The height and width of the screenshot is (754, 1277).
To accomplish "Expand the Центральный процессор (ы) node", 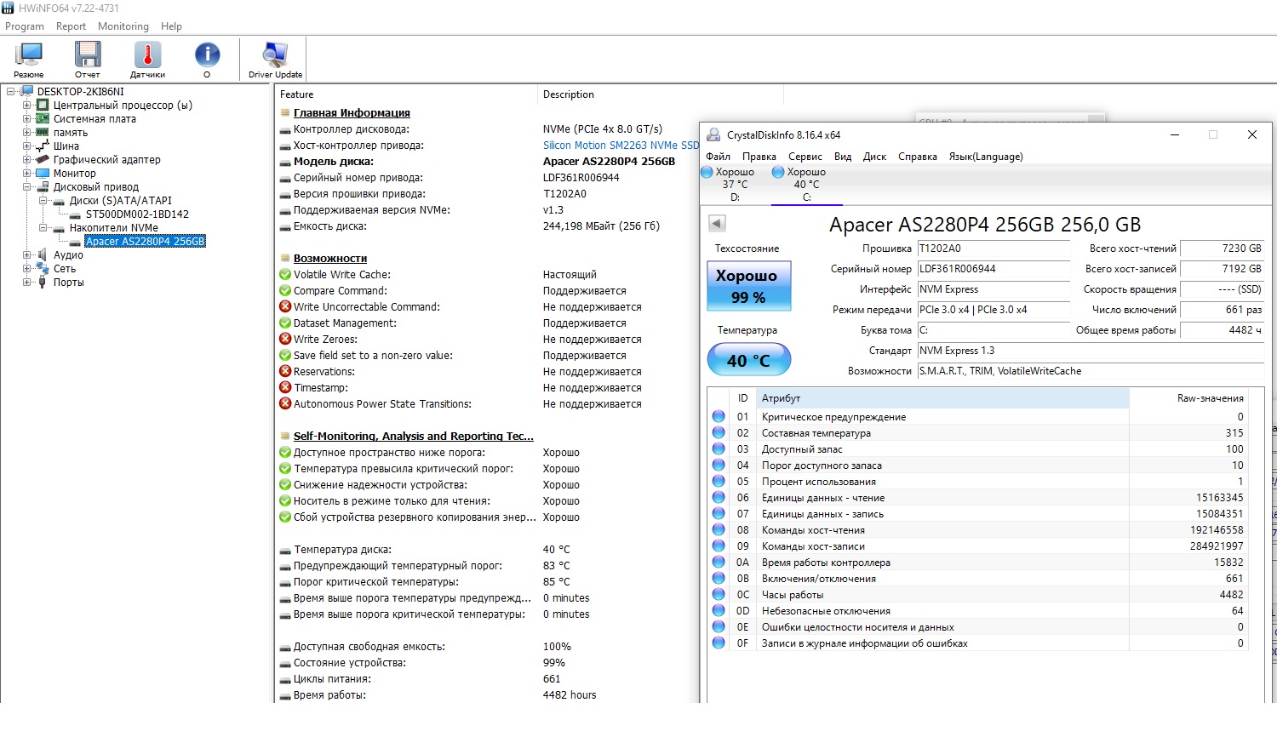I will coord(27,106).
